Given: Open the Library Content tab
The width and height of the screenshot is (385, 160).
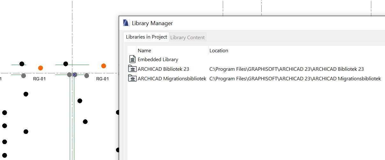Looking at the screenshot, I should coord(187,37).
